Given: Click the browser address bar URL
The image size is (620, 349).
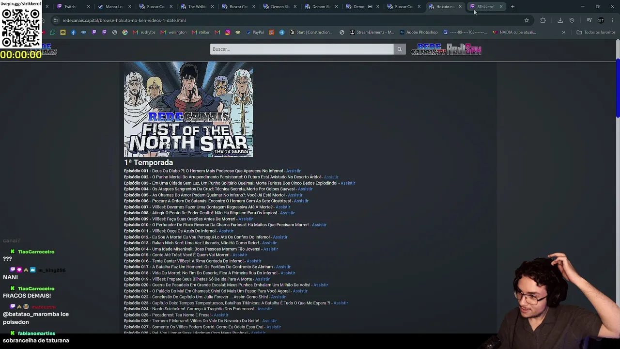Looking at the screenshot, I should [124, 20].
